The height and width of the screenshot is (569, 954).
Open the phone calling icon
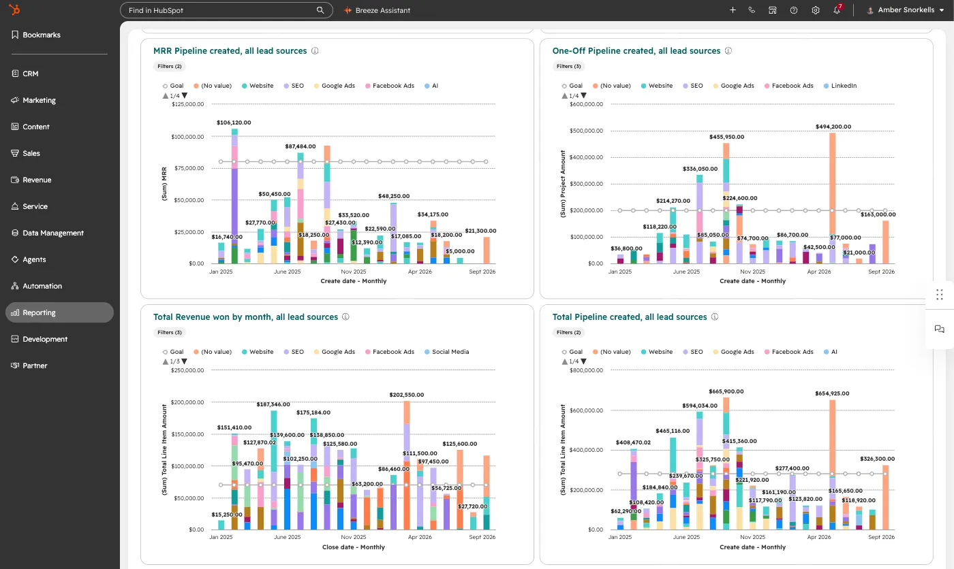click(x=752, y=10)
